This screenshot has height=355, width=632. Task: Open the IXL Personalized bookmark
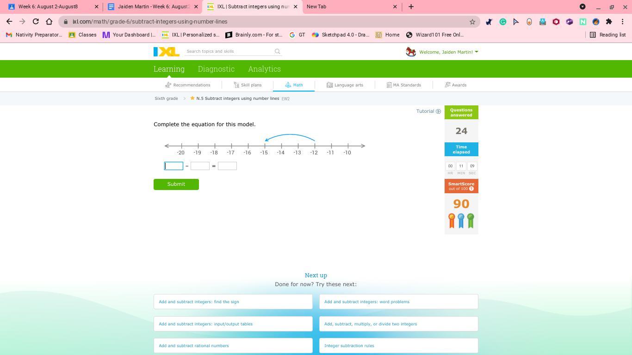tap(191, 35)
